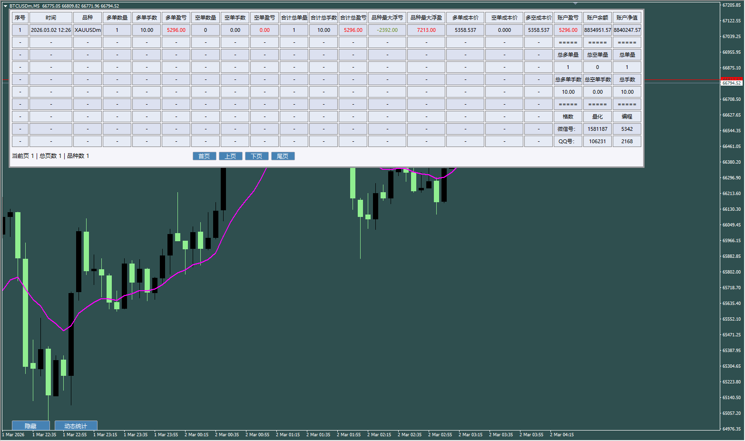Screen dimensions: 745x441
Task: Click the 格数 cell in the panel
Action: point(568,117)
